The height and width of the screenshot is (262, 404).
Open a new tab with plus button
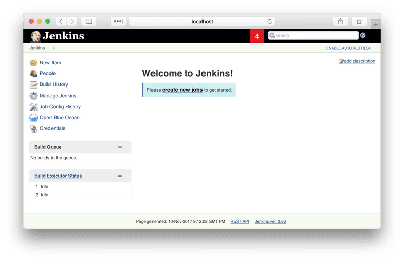[x=376, y=24]
